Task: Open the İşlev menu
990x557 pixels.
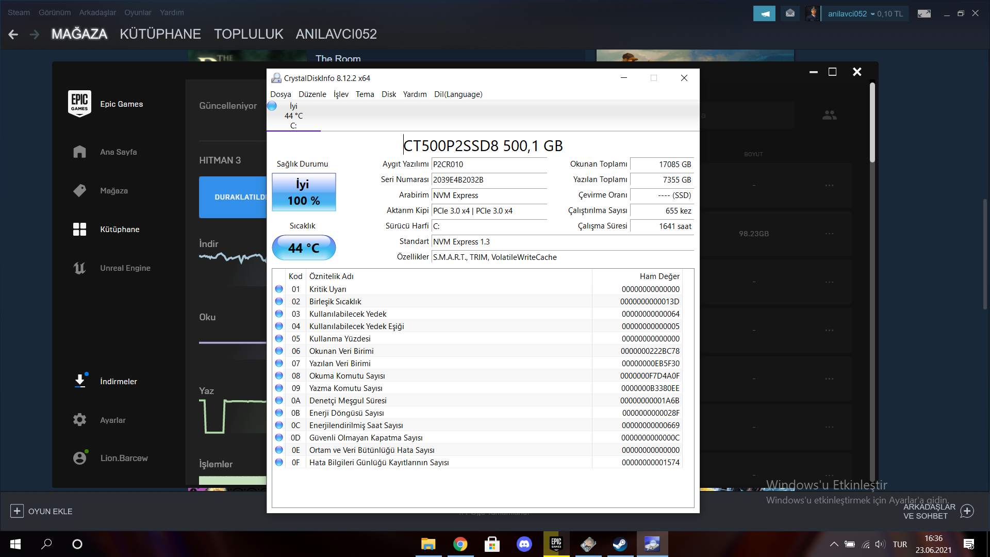Action: pos(341,94)
